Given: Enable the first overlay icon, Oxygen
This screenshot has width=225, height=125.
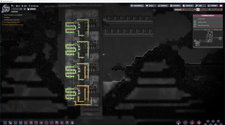Looking at the screenshot, I should pos(184,10).
